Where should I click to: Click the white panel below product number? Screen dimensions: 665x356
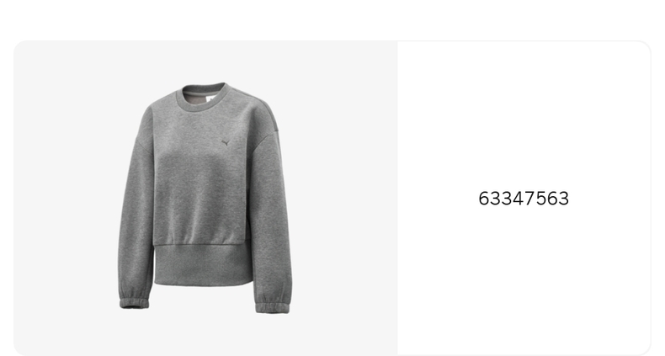pos(524,279)
